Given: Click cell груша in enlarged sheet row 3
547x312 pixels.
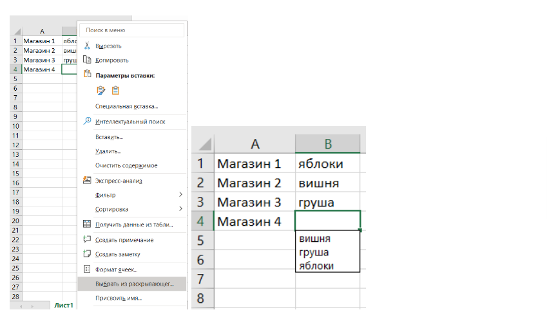Looking at the screenshot, I should pos(327,202).
